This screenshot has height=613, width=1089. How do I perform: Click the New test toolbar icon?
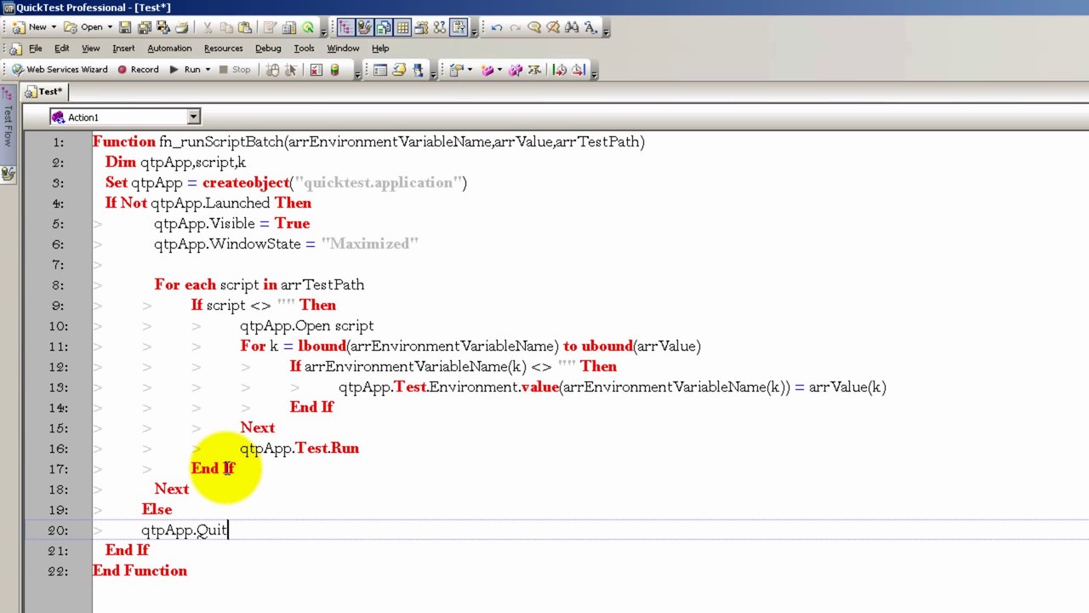click(x=19, y=27)
